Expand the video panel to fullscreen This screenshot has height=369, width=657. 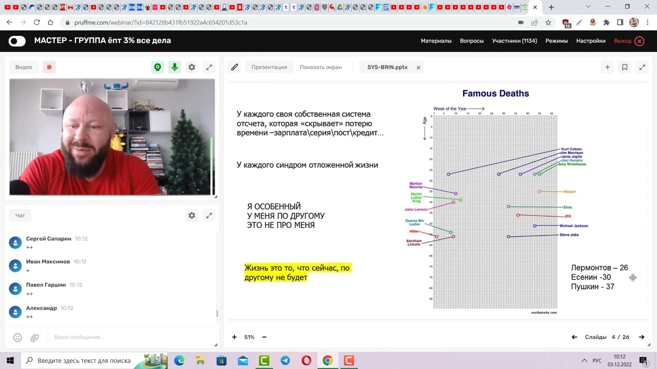[209, 67]
